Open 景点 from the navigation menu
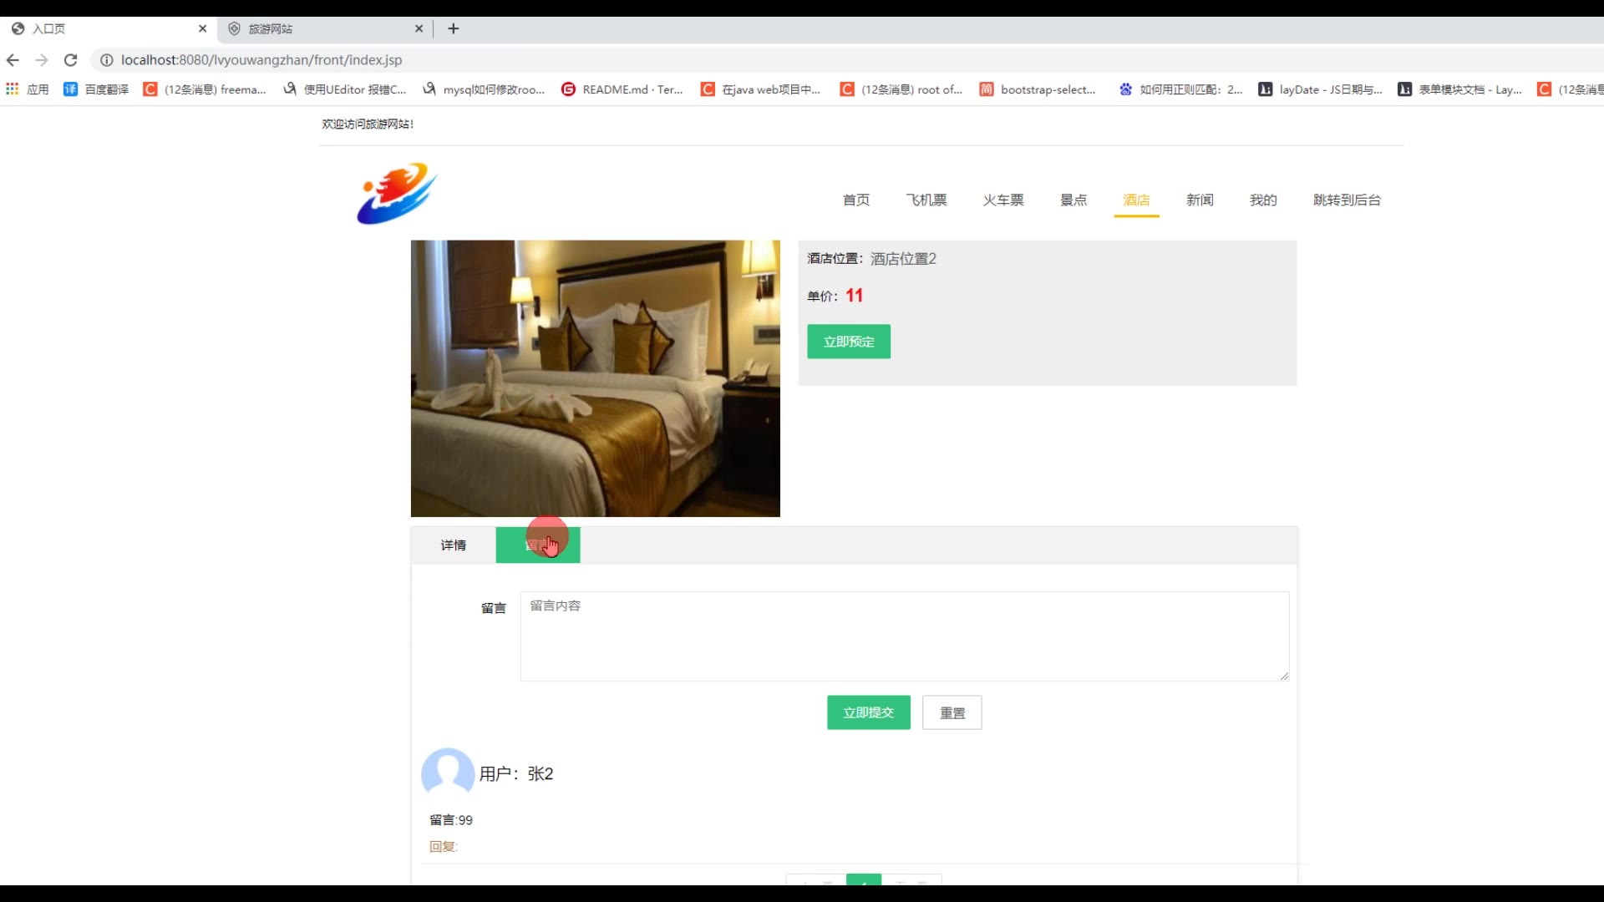This screenshot has height=902, width=1604. (1074, 200)
